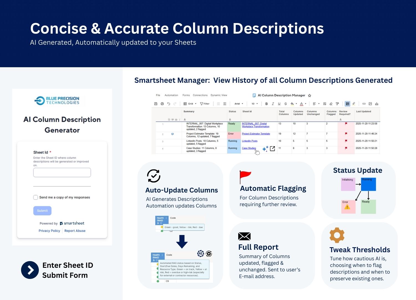Click the Strikethrough formatting icon
This screenshot has width=416, height=300.
point(285,104)
